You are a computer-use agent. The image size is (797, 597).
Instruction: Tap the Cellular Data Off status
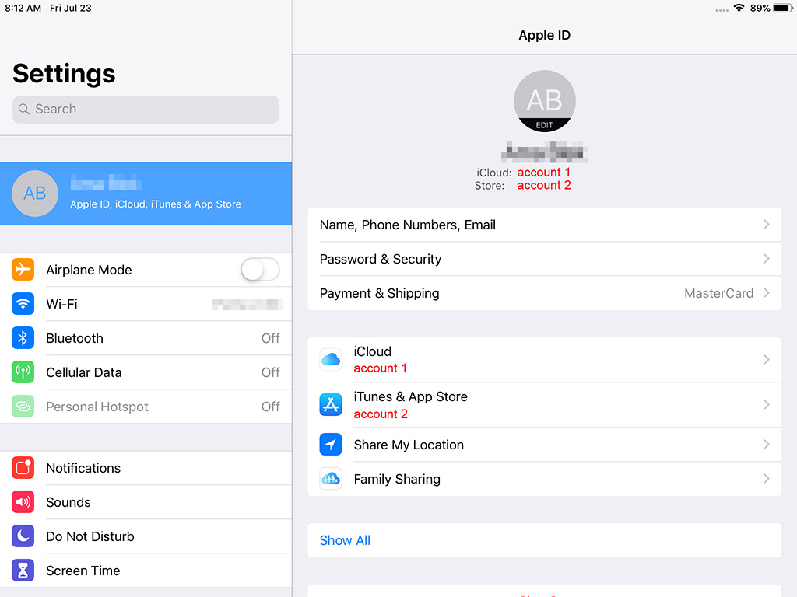point(270,372)
